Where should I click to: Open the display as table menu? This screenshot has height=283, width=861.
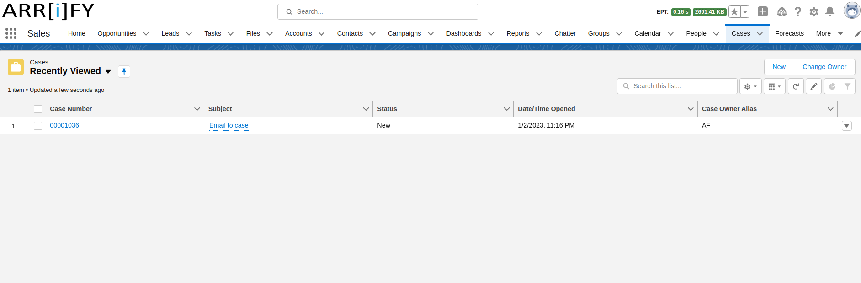(x=775, y=86)
